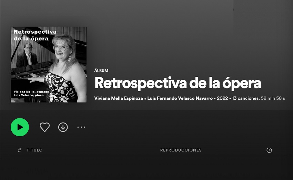Image resolution: width=293 pixels, height=180 pixels.
Task: Select the TÍTULO column header
Action: point(34,150)
